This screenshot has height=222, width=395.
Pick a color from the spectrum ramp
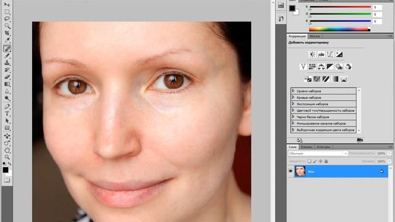339,29
